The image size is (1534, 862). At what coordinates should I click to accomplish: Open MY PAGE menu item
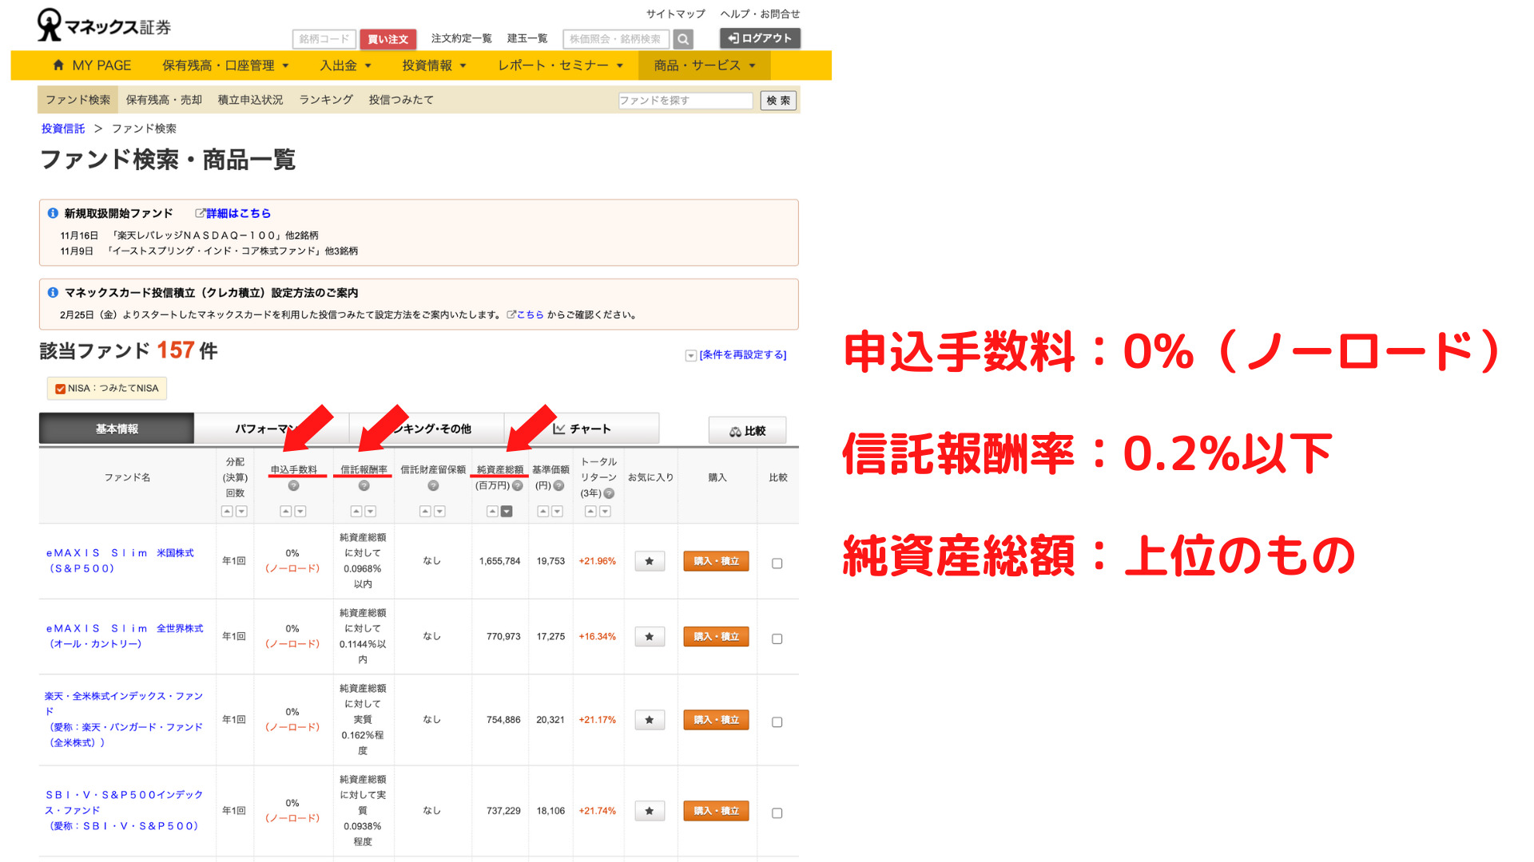[x=92, y=65]
